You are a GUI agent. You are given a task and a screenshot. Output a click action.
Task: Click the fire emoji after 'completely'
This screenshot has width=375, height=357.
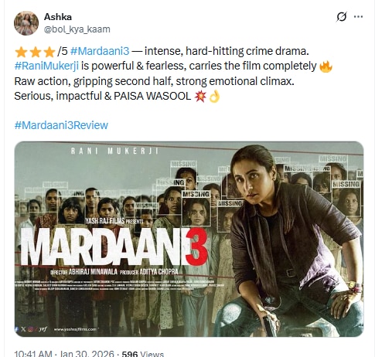[326, 66]
